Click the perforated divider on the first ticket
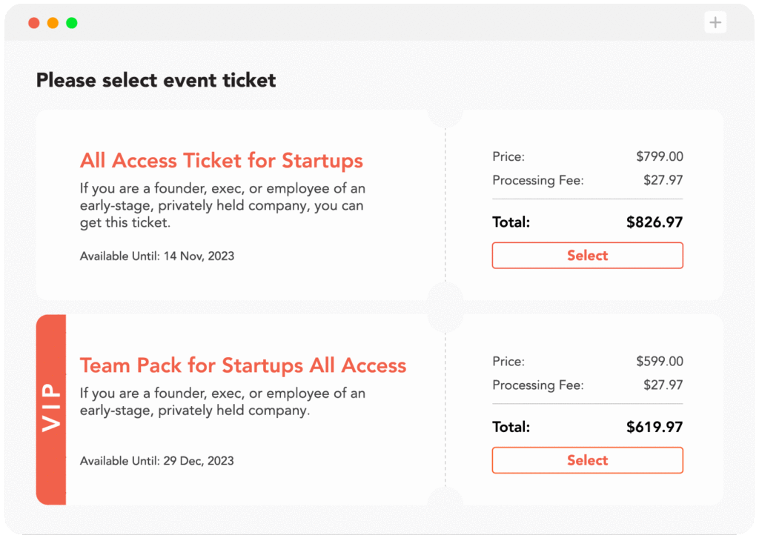759x538 pixels. (444, 204)
